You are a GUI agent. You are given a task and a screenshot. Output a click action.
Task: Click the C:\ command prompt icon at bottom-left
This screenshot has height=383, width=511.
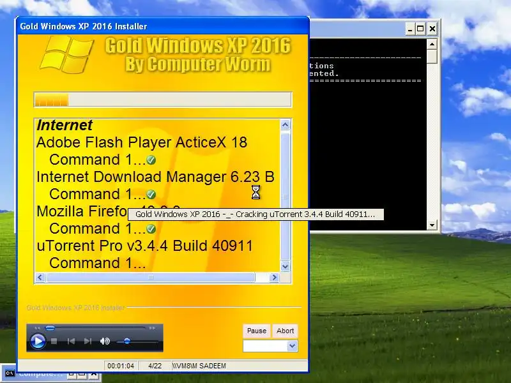click(10, 373)
